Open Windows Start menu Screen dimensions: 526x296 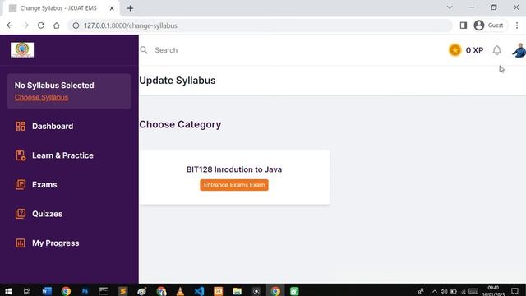point(8,291)
